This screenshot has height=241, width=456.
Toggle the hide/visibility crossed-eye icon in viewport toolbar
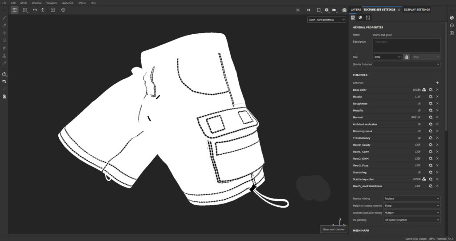tap(298, 10)
